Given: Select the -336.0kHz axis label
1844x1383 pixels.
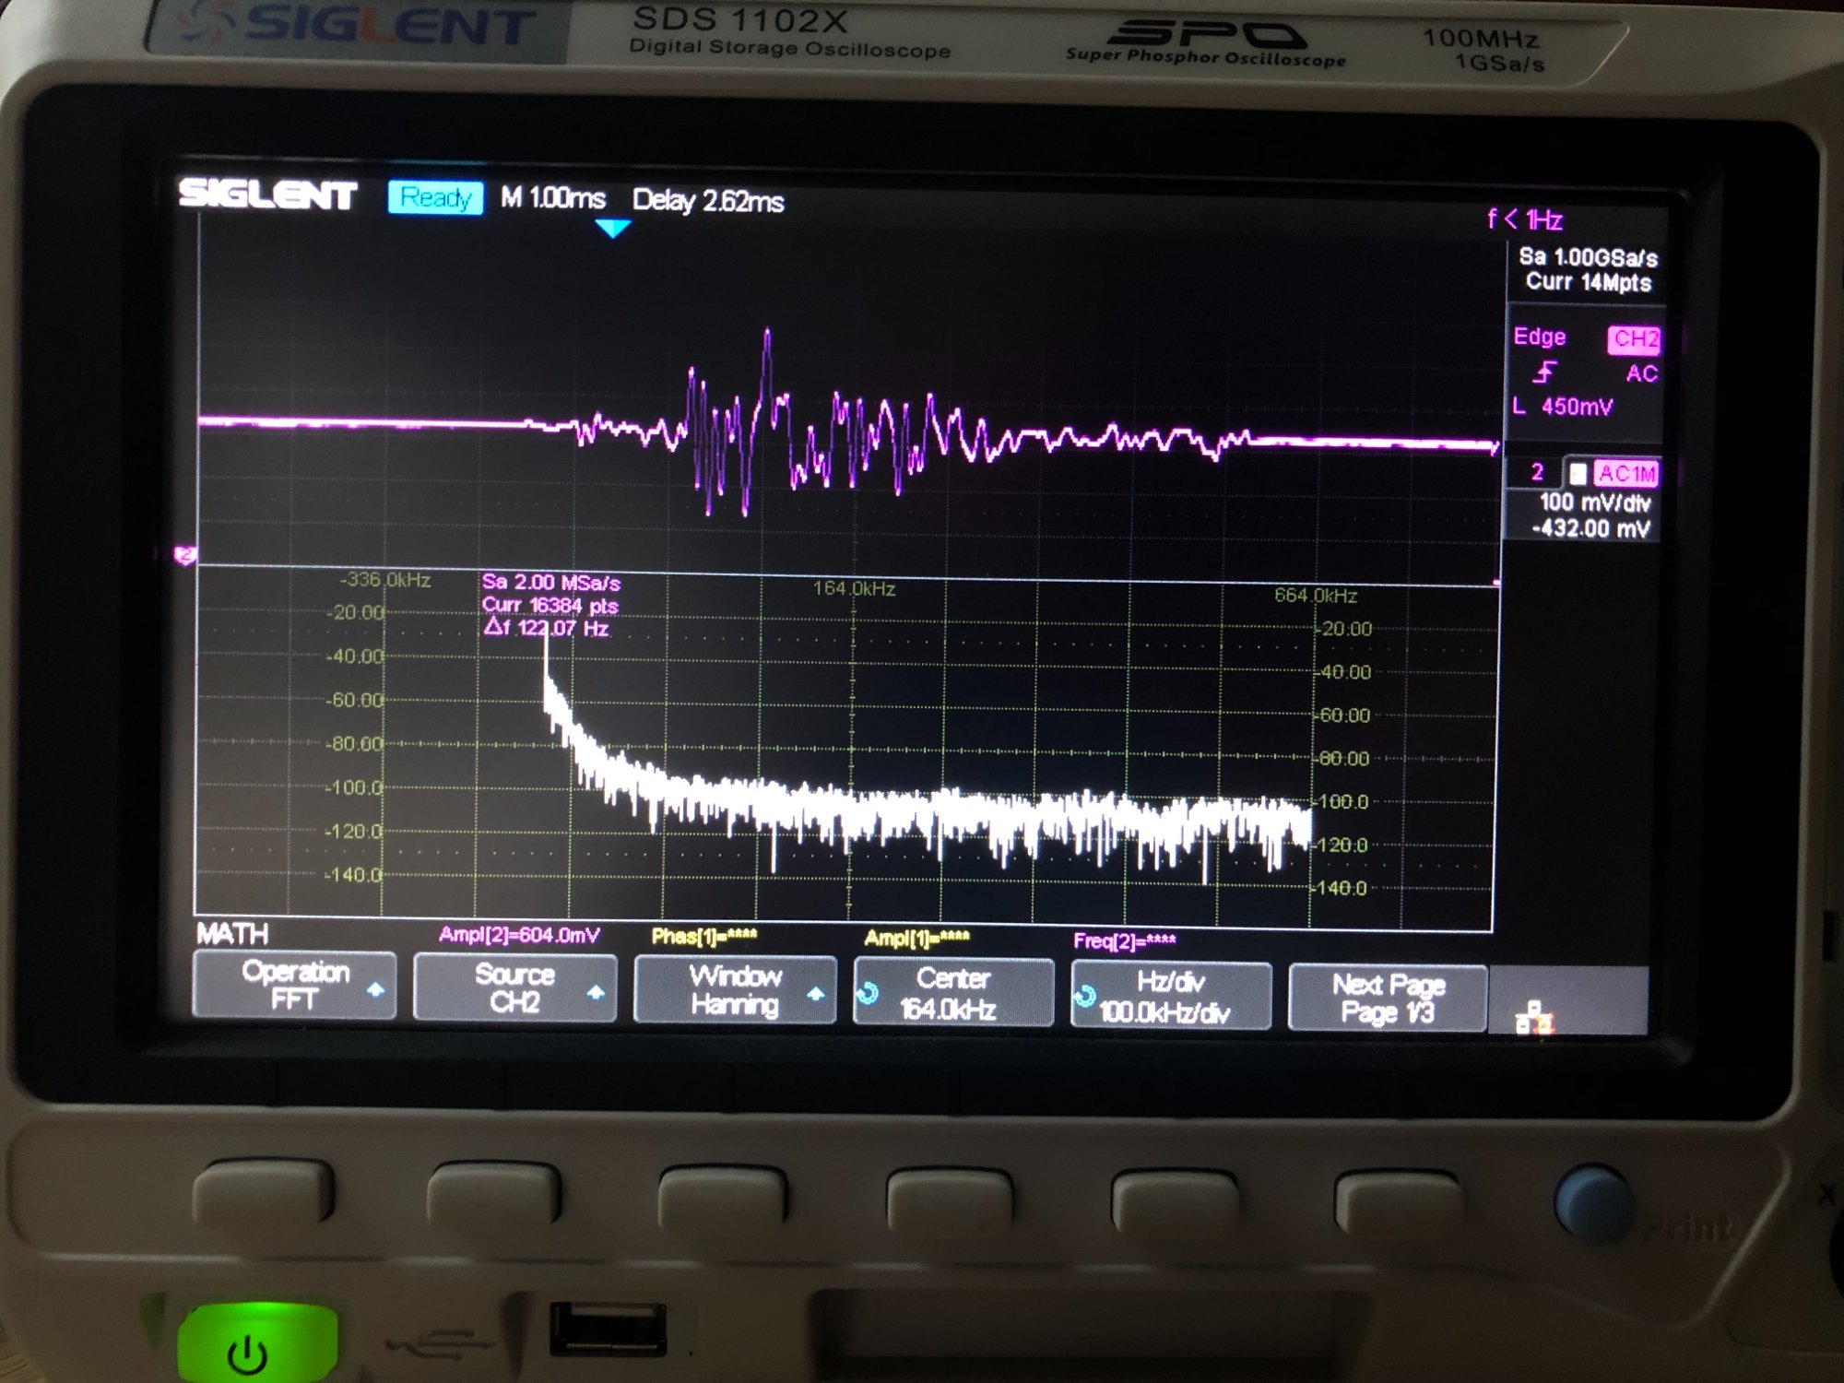Looking at the screenshot, I should 384,580.
